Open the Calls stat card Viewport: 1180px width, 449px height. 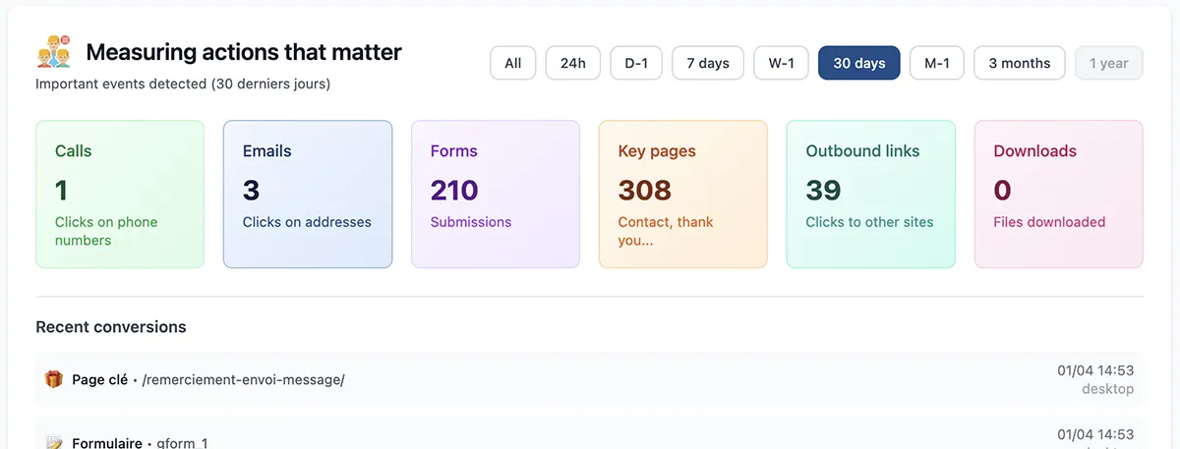(x=120, y=195)
